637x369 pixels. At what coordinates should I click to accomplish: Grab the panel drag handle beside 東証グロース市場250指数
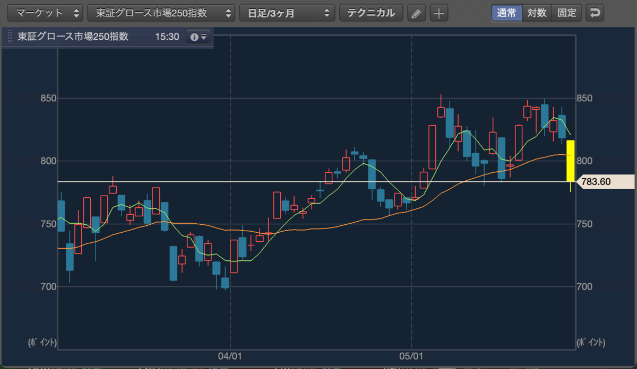click(9, 37)
